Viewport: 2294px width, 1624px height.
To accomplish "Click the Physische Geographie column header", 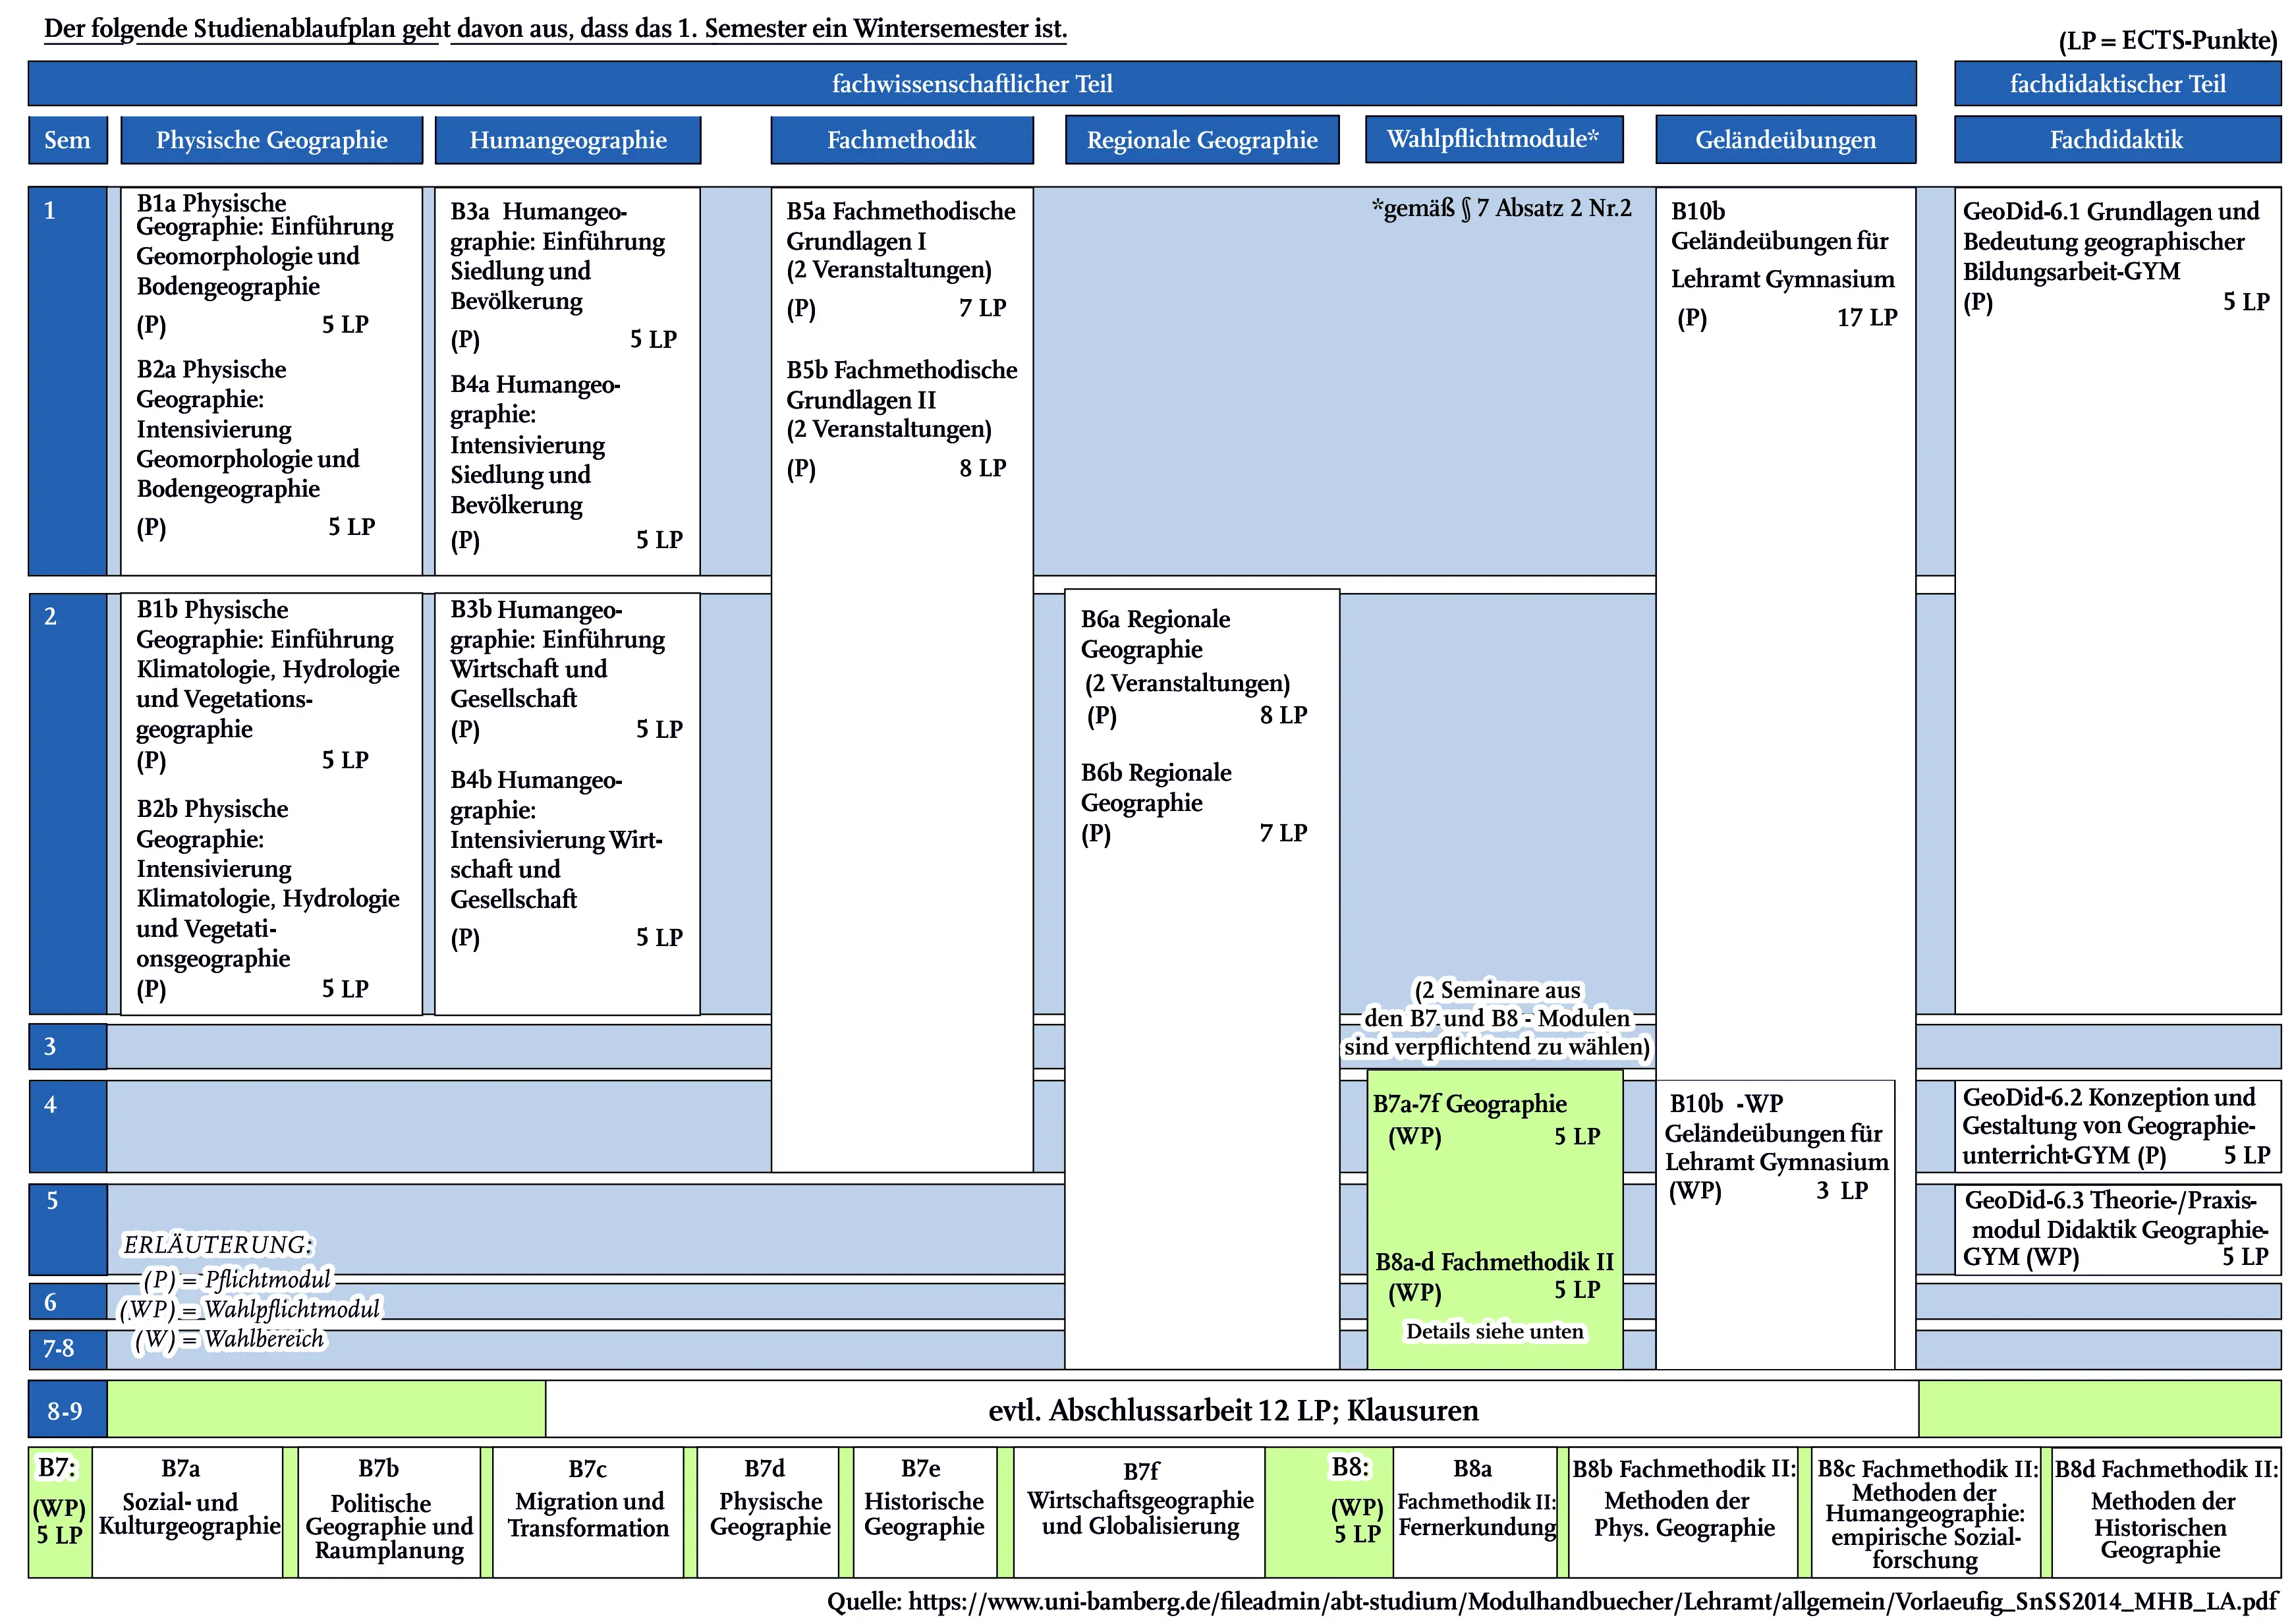I will (x=271, y=140).
